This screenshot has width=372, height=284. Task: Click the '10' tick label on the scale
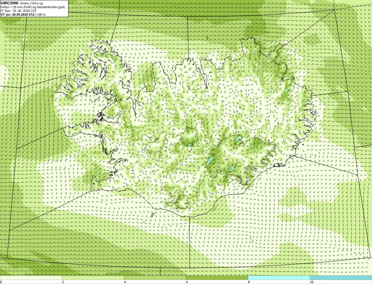pyautogui.click(x=311, y=282)
